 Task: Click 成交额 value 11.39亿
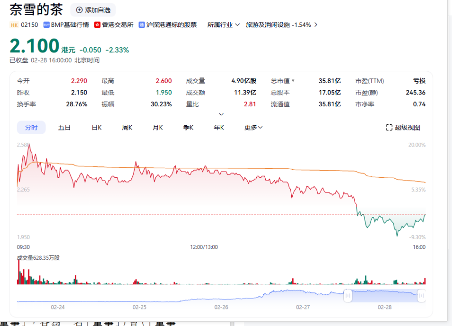point(245,93)
